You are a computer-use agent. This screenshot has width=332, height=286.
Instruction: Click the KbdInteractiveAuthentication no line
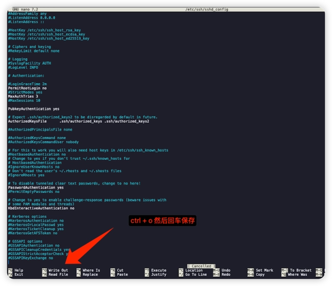click(41, 208)
